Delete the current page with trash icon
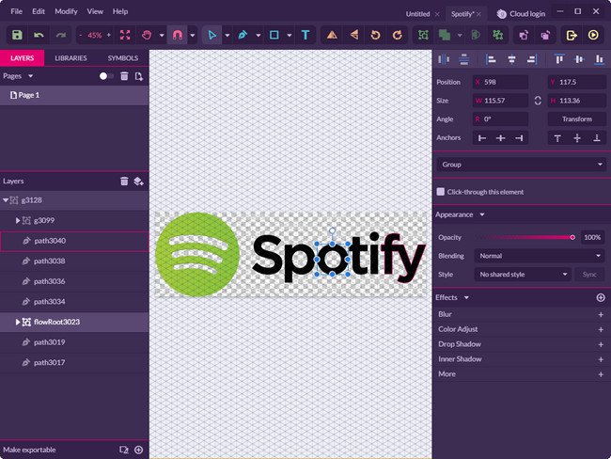Viewport: 611px width, 459px height. coord(124,76)
